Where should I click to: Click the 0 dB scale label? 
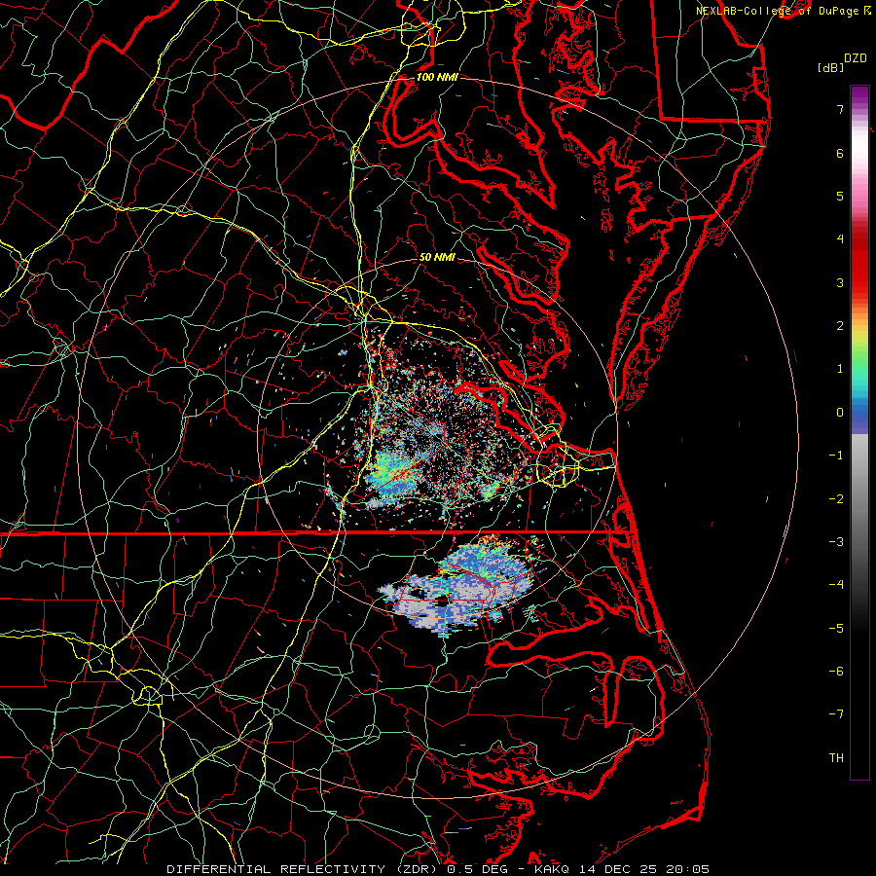[x=840, y=413]
